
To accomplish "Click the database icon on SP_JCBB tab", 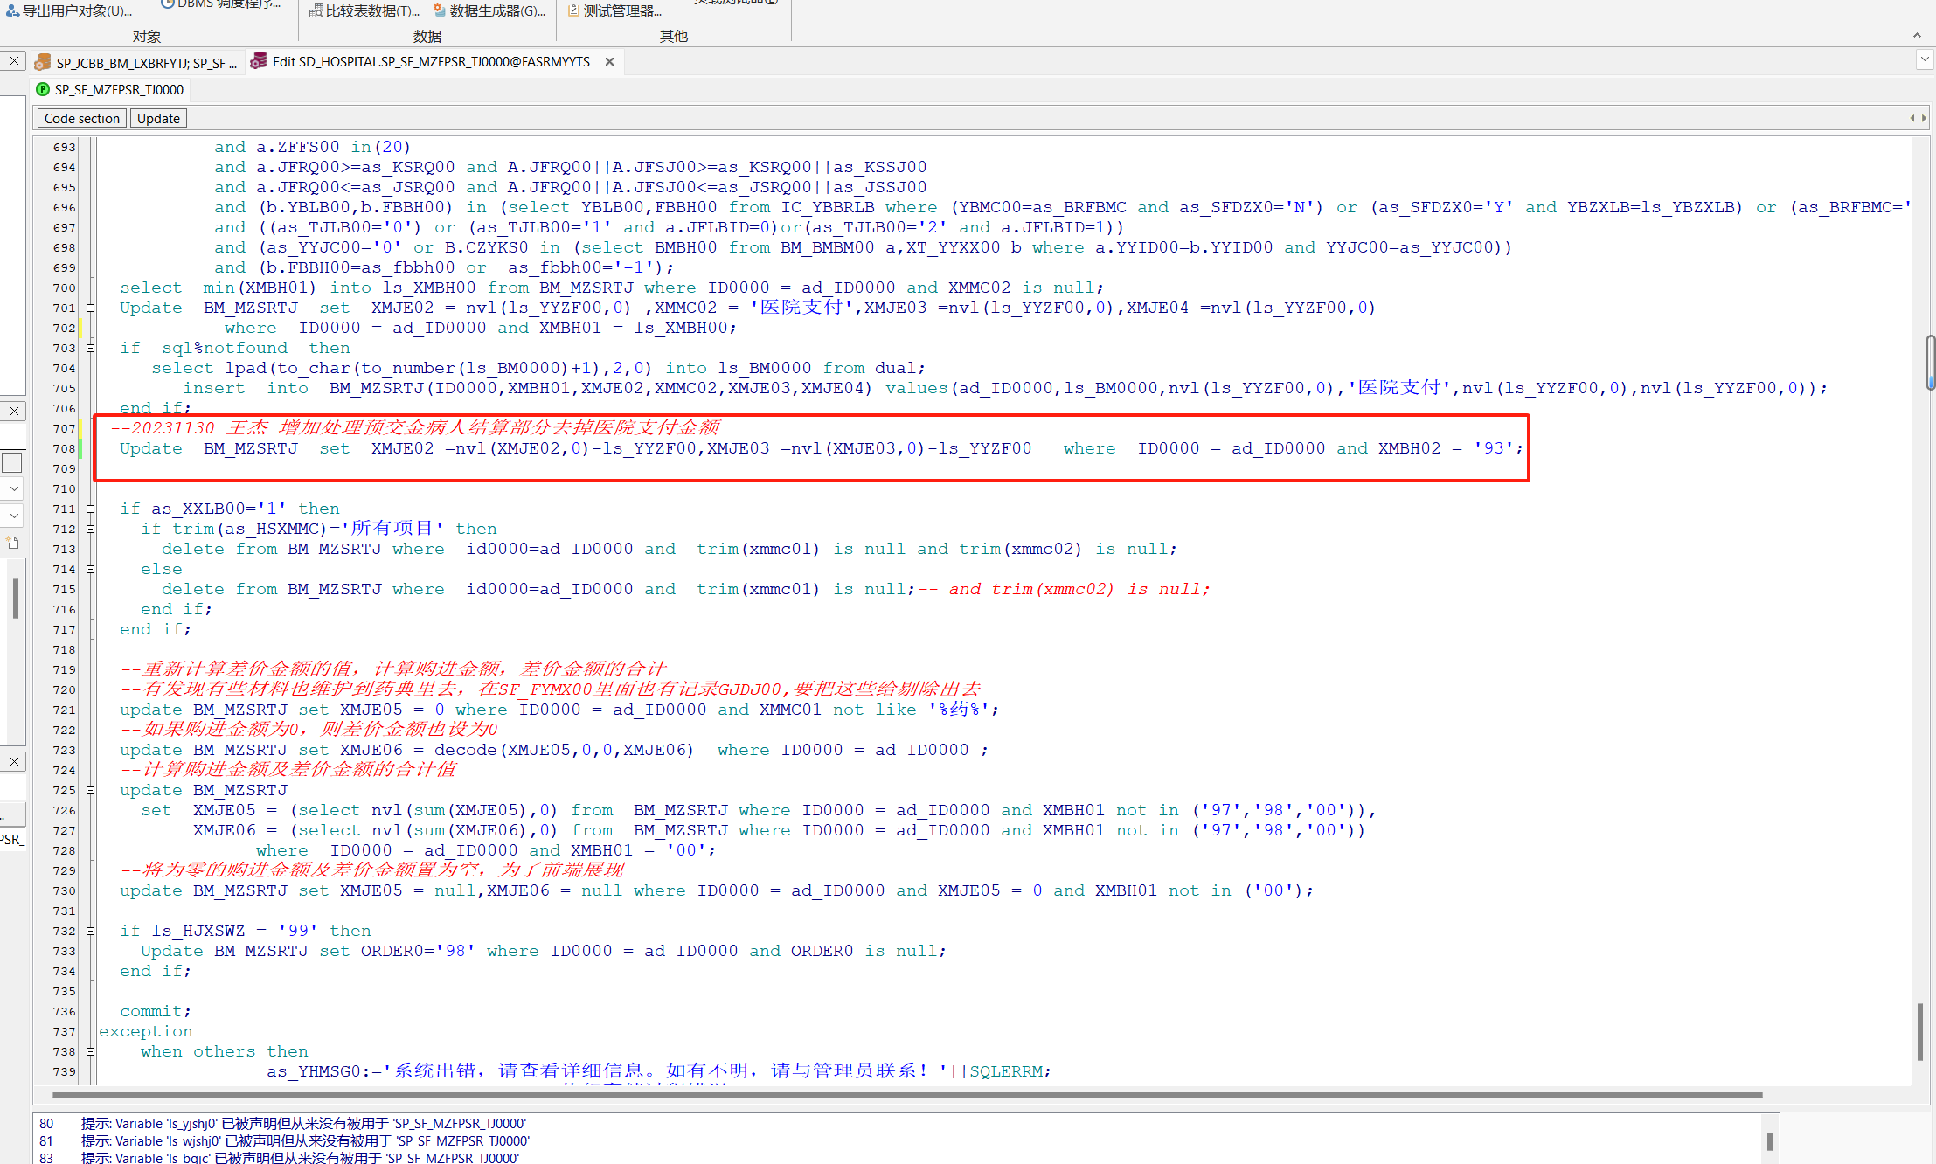I will click(42, 63).
